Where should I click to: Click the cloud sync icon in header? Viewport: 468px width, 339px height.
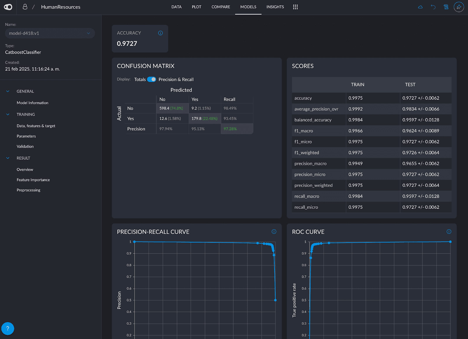pyautogui.click(x=420, y=7)
